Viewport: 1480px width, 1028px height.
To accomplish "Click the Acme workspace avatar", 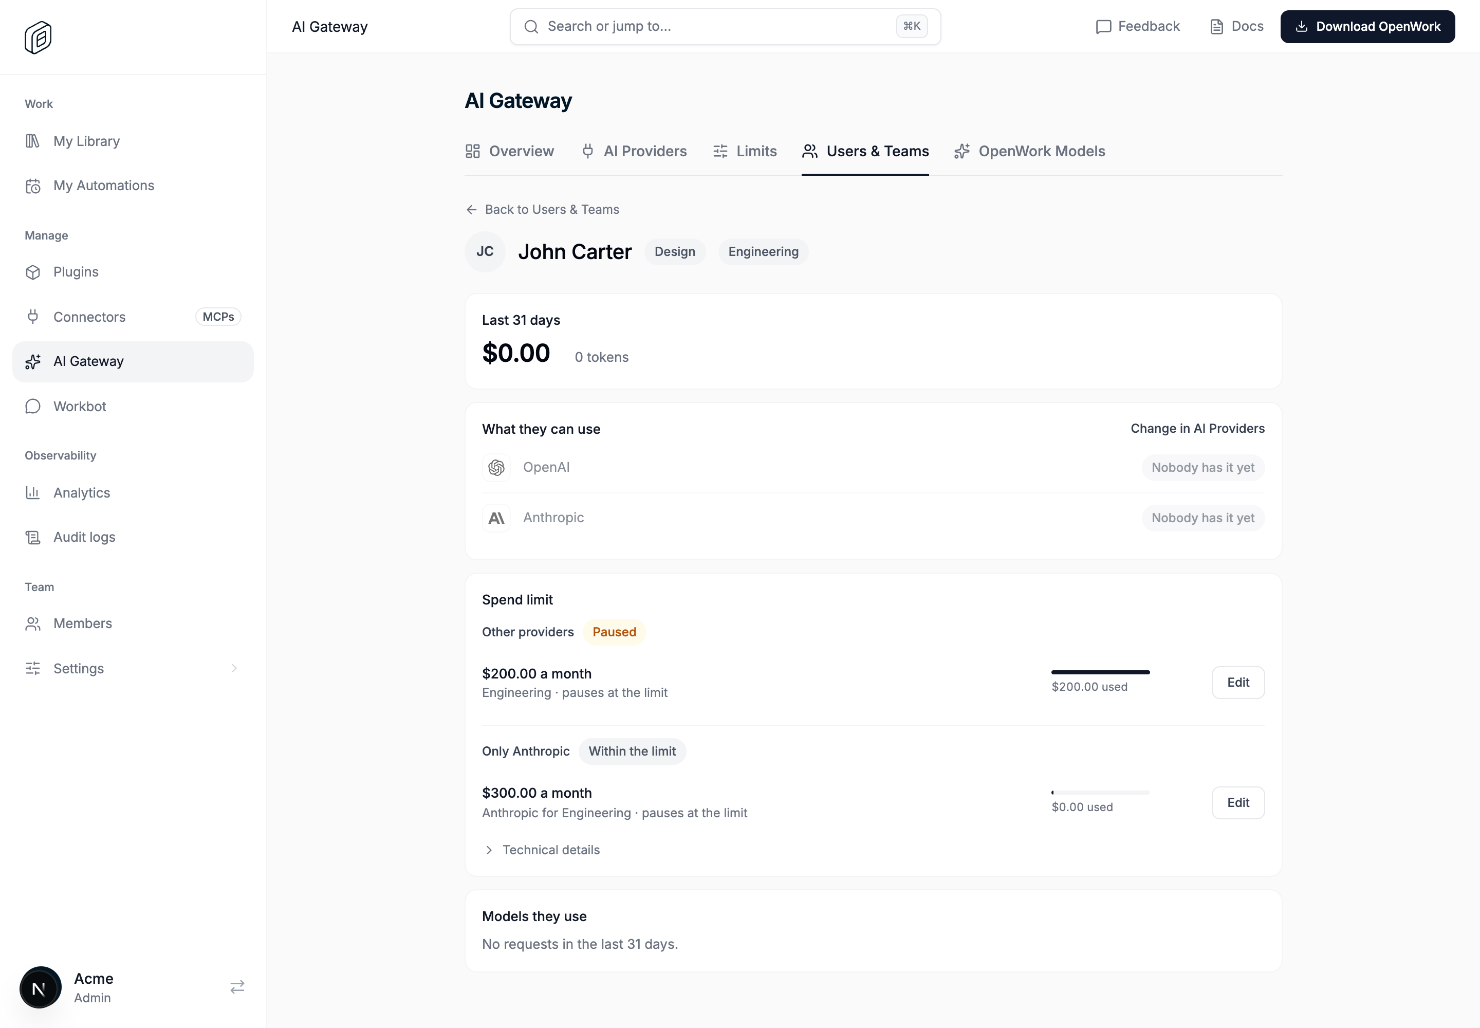I will (40, 987).
